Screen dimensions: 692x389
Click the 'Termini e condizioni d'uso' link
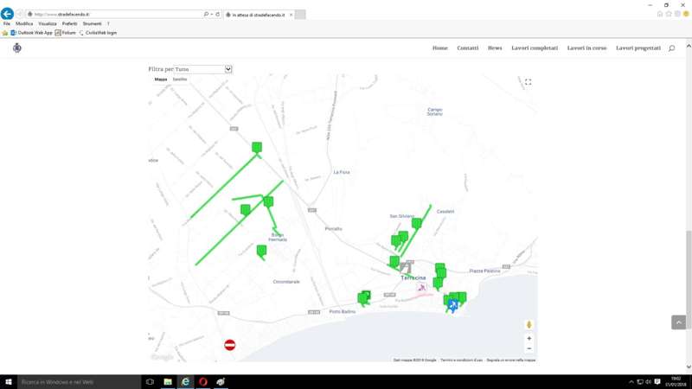[461, 360]
